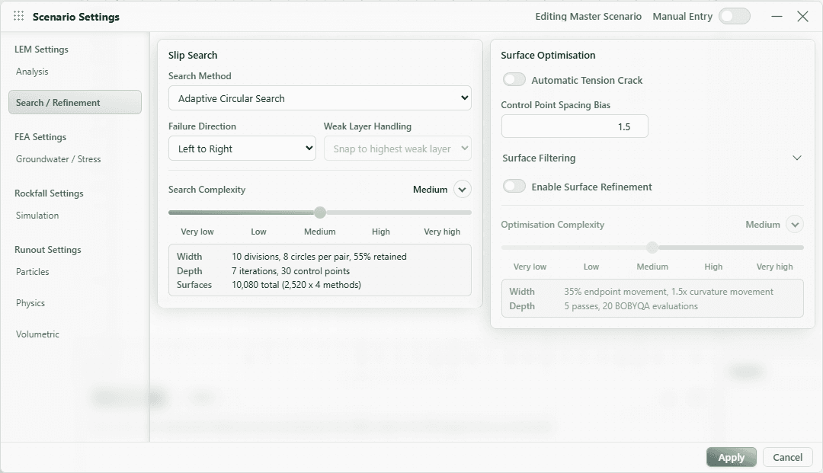Enable Automatic Tension Crack

tap(514, 80)
